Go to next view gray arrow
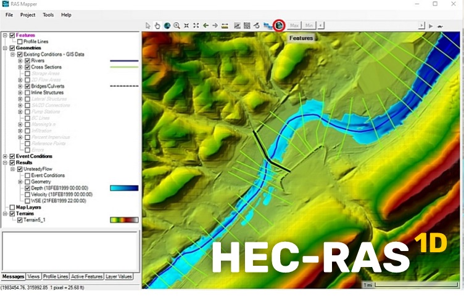469x299 pixels. click(x=215, y=26)
